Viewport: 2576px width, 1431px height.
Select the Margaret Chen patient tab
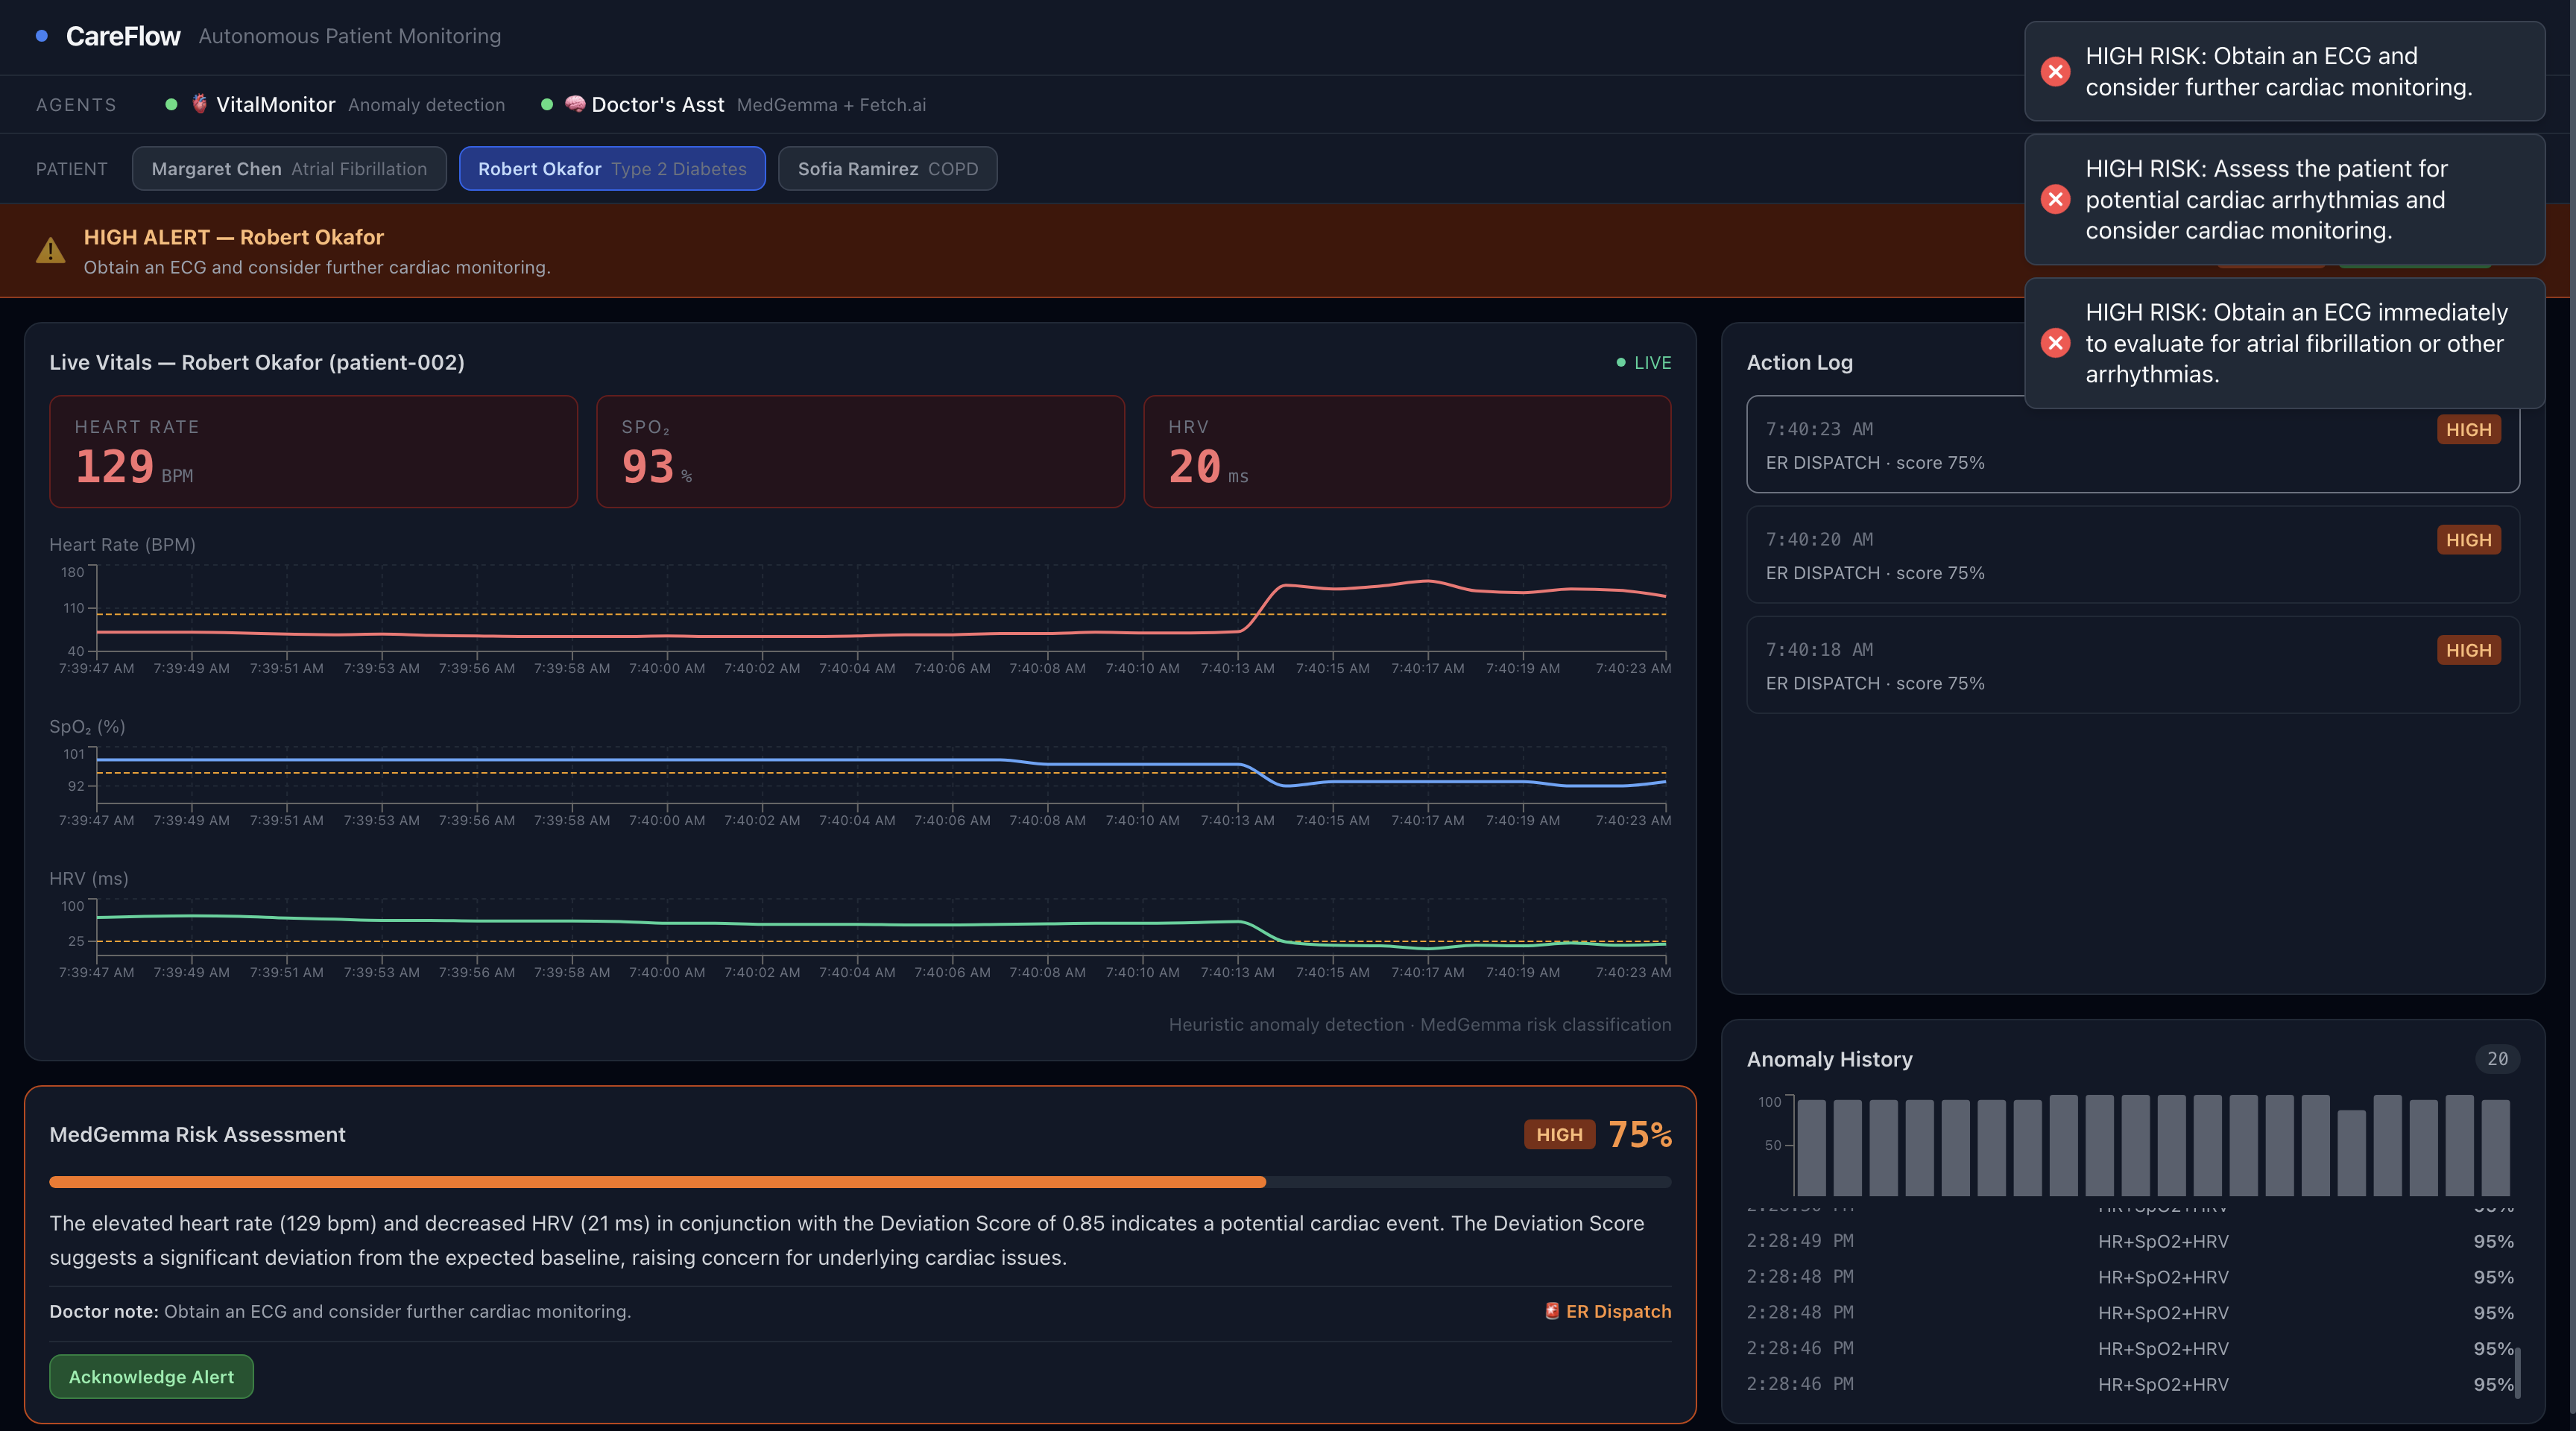289,168
